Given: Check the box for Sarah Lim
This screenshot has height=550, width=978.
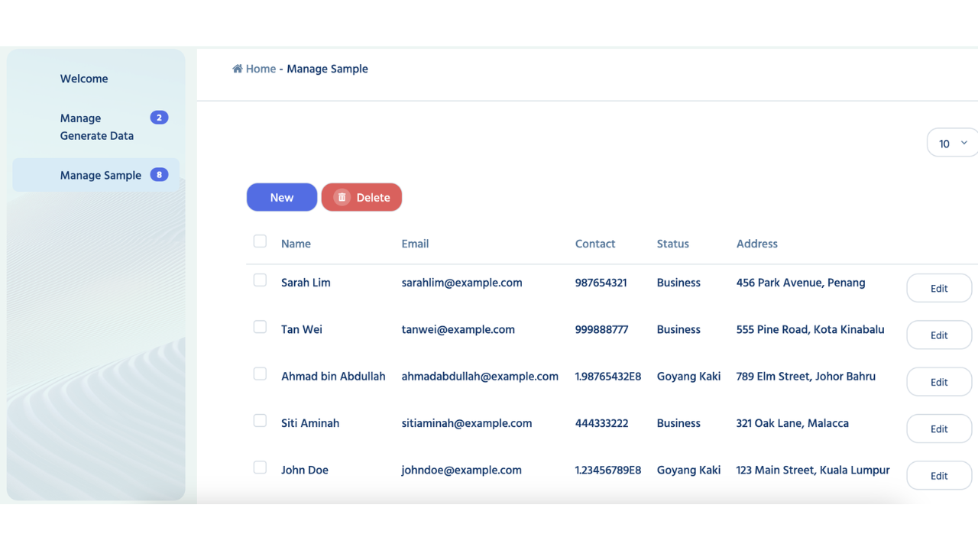Looking at the screenshot, I should [x=260, y=280].
